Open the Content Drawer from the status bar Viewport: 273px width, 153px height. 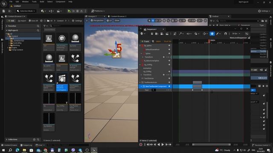[9, 145]
